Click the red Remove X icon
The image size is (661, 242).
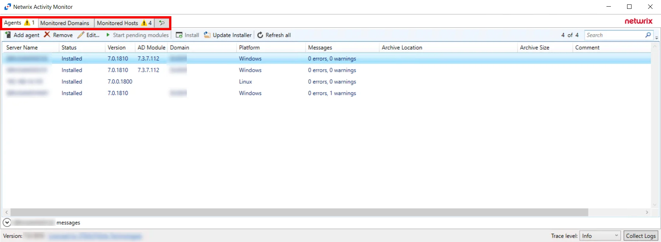coord(47,35)
